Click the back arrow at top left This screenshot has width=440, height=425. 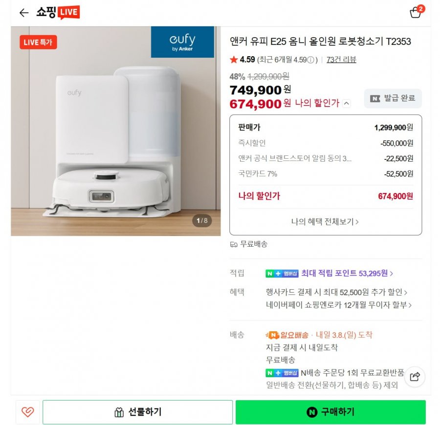[x=23, y=12]
